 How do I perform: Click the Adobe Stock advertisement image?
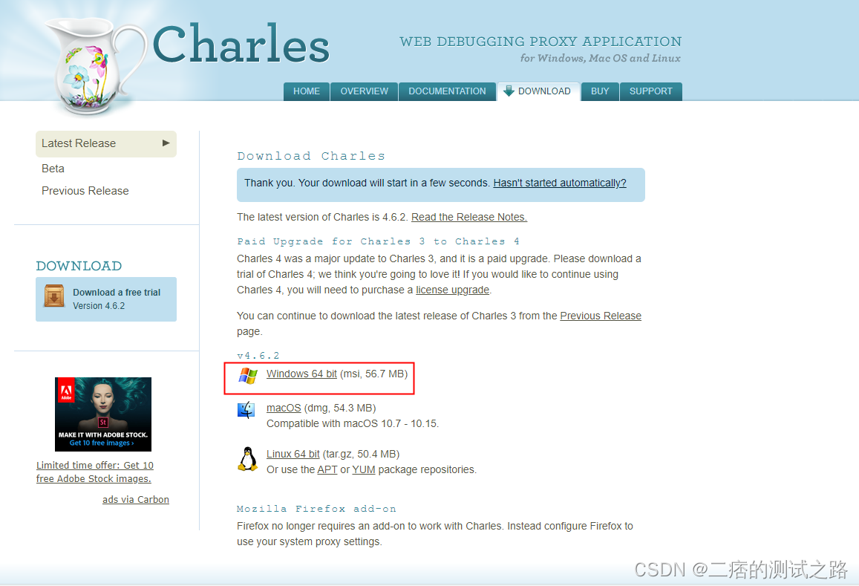103,414
